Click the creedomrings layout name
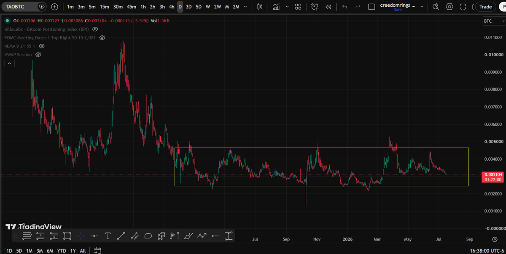 coord(398,5)
